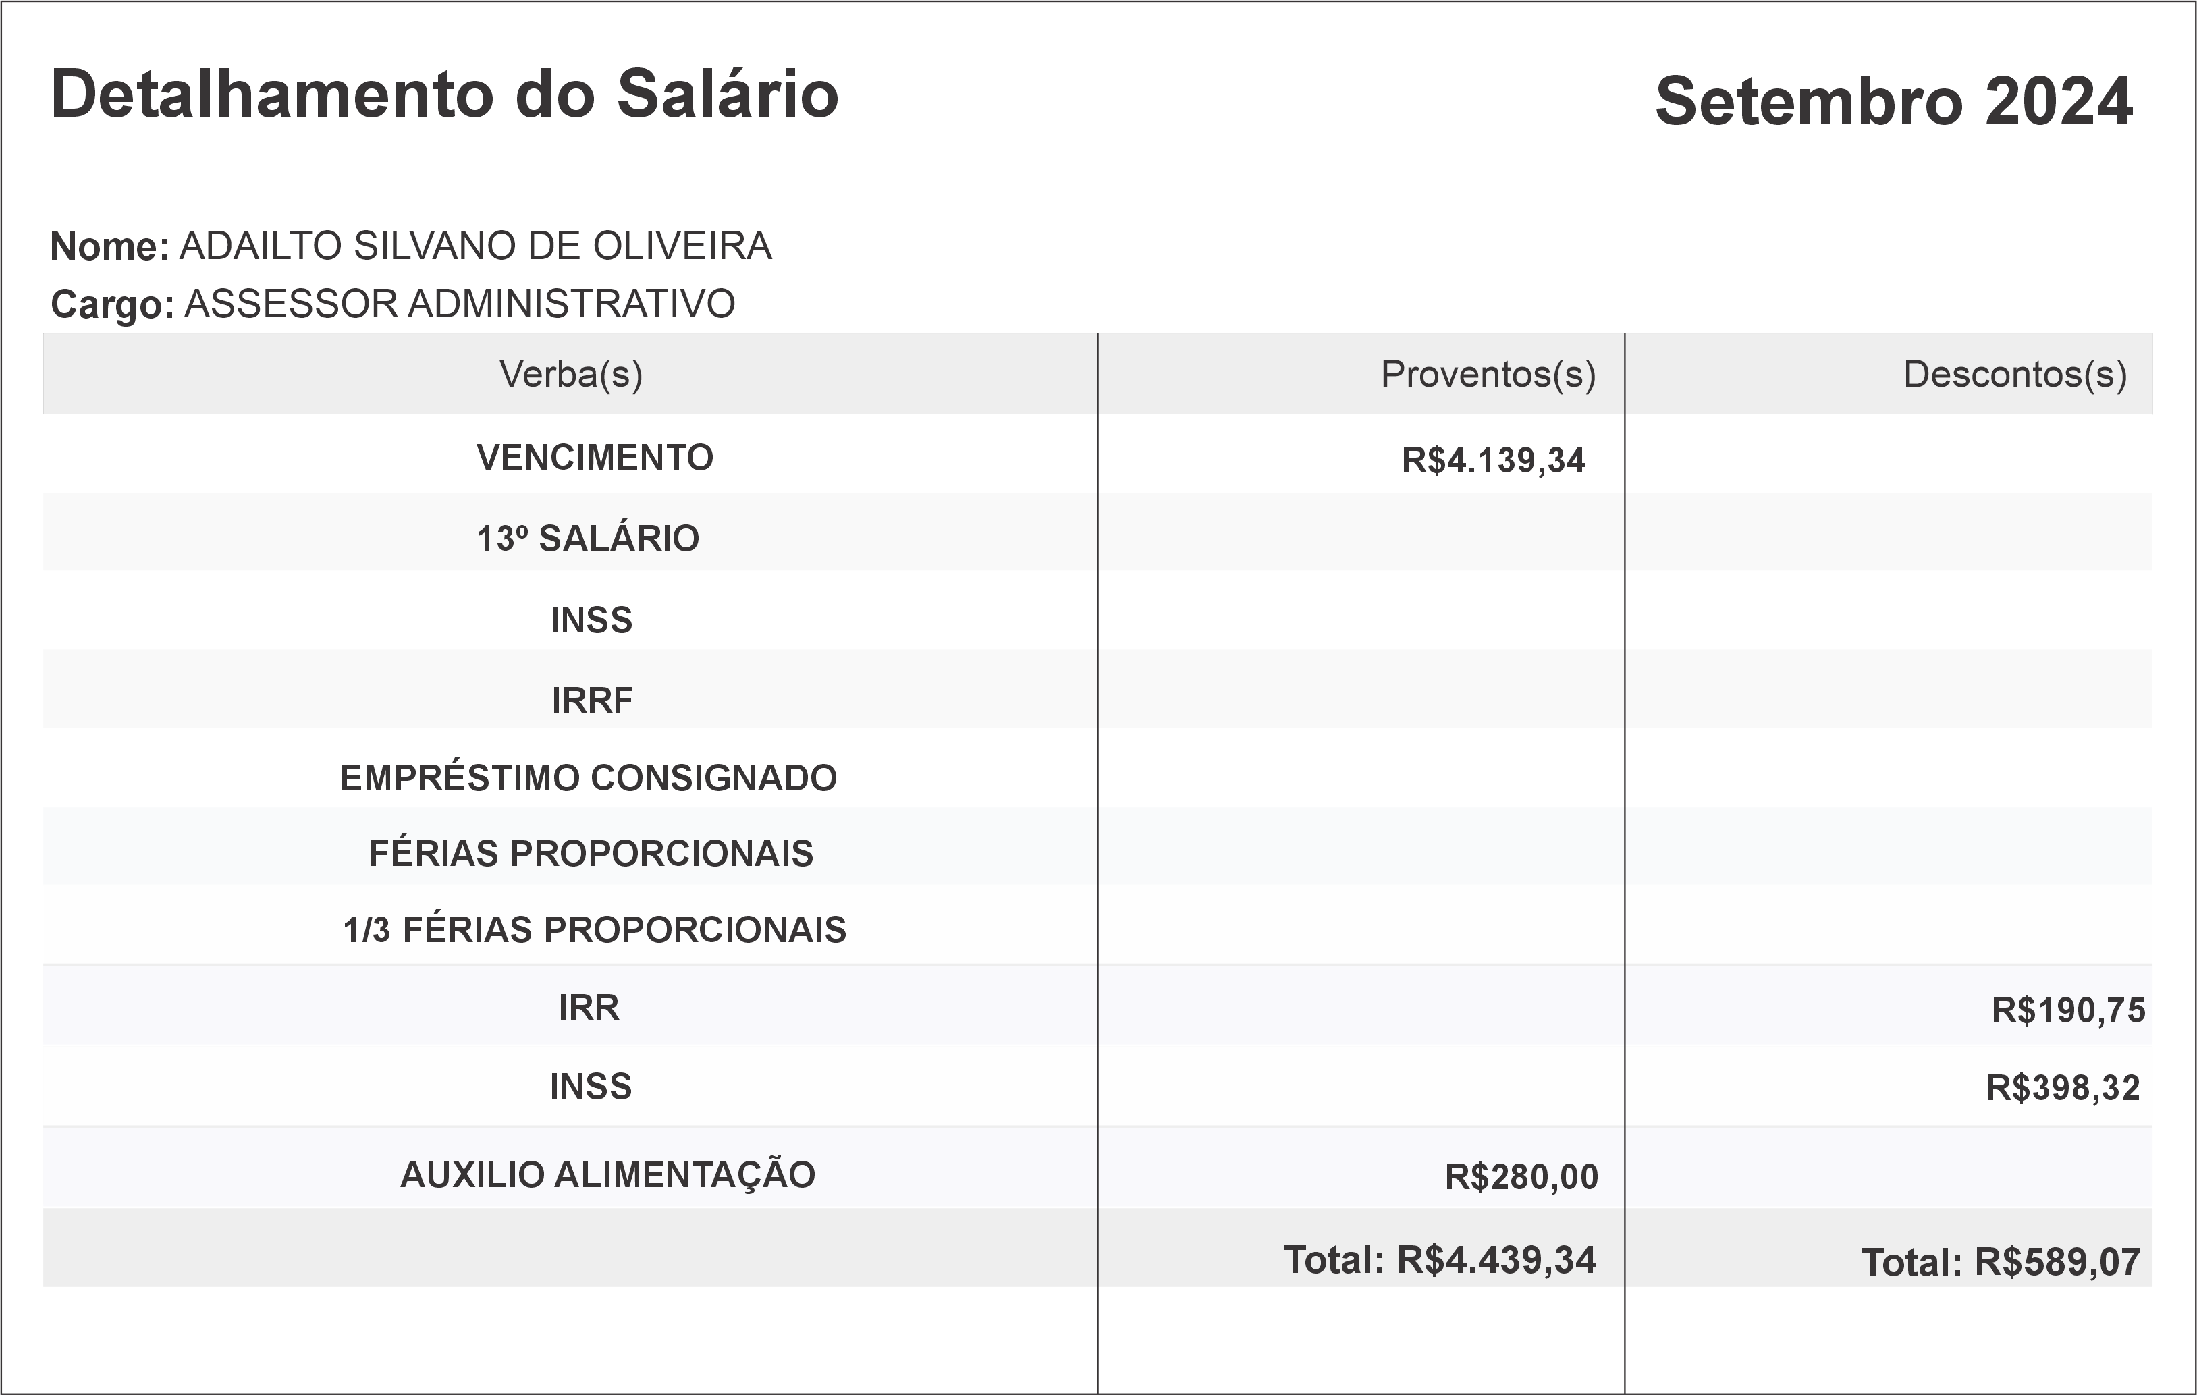Click the "Descontos(s)" column header

point(2015,374)
